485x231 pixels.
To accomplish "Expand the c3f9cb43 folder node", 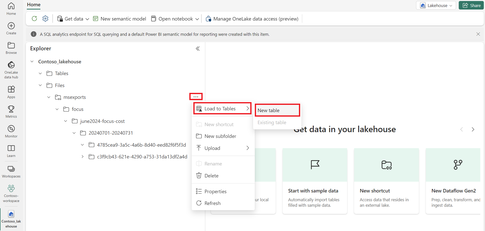I will click(x=83, y=157).
